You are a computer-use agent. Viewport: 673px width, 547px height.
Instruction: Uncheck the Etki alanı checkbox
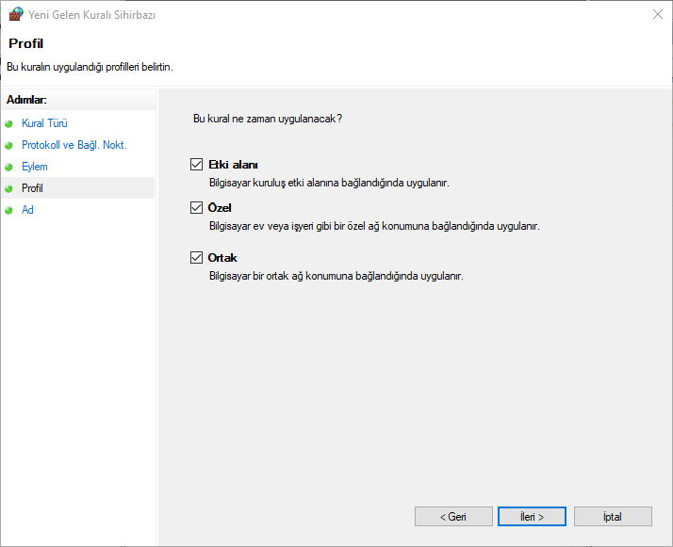tap(197, 165)
